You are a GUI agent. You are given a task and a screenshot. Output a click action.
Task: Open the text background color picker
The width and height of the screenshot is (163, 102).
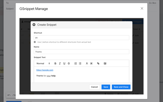tap(91, 63)
